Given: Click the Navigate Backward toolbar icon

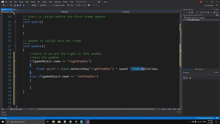Looking at the screenshot, I should coord(3,6).
